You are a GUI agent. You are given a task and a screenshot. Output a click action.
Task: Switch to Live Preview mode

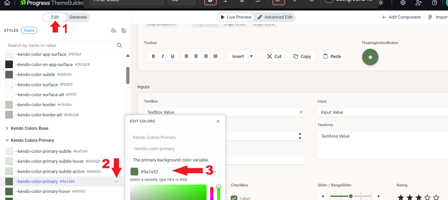[236, 17]
